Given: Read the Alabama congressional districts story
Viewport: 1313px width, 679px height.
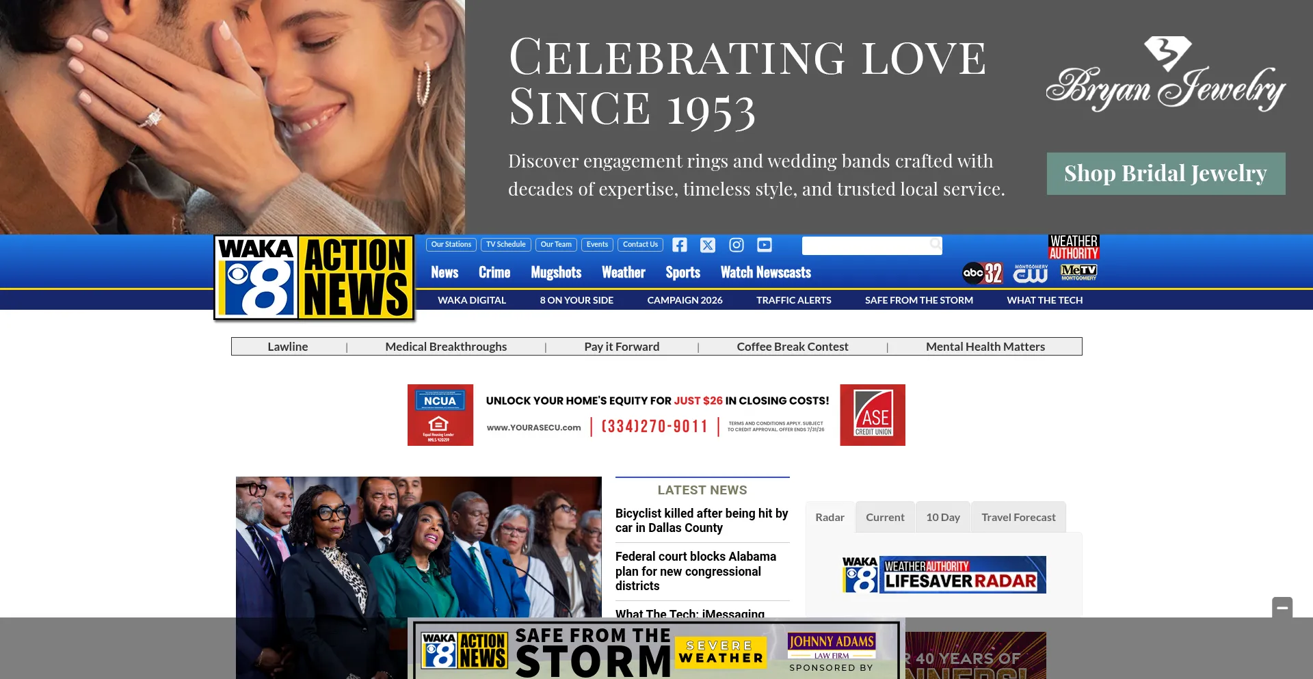Looking at the screenshot, I should click(696, 571).
